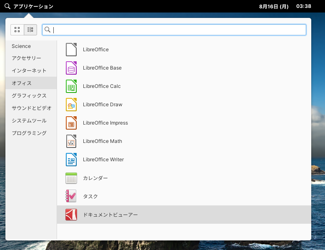
Task: Click the LibreOffice Writer label
Action: [x=103, y=160]
